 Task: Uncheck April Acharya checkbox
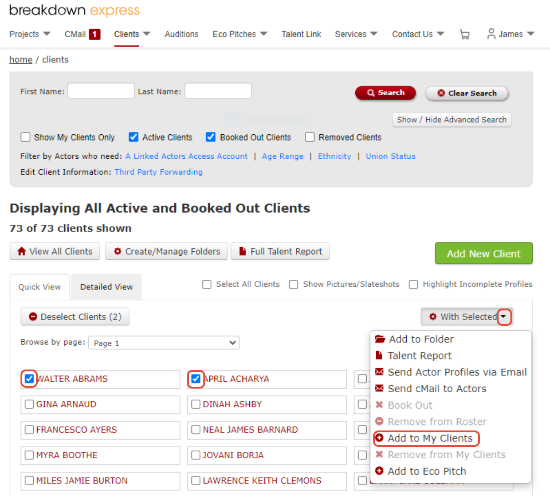click(x=196, y=379)
